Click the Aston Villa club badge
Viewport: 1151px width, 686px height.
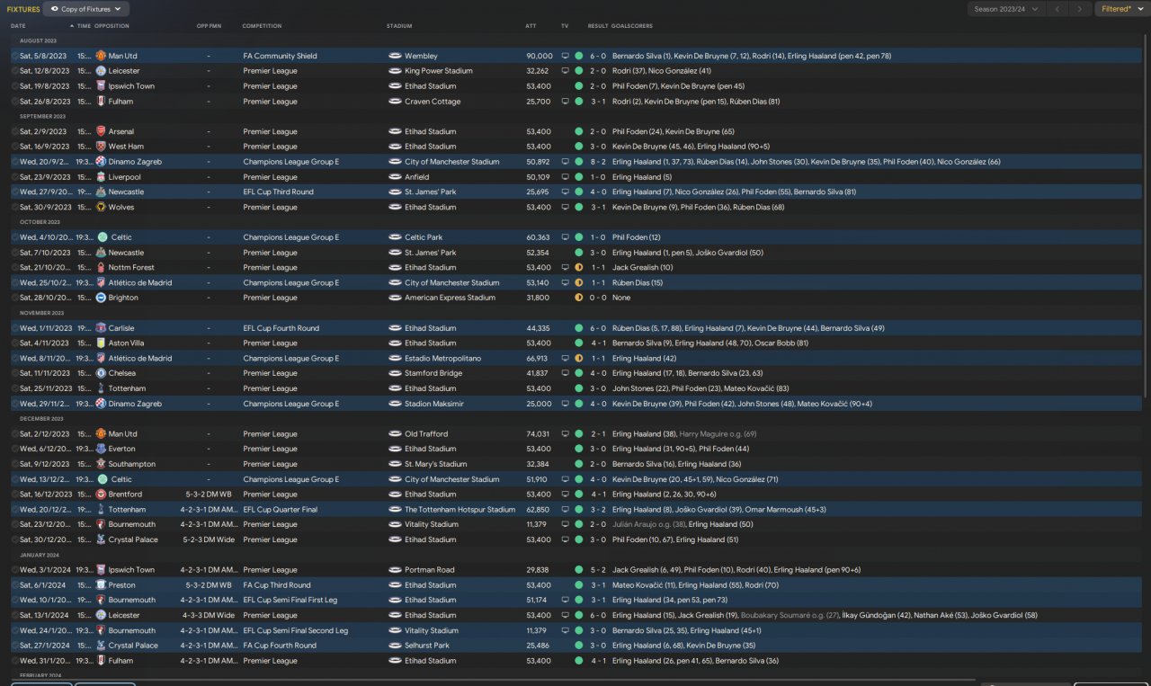(102, 343)
